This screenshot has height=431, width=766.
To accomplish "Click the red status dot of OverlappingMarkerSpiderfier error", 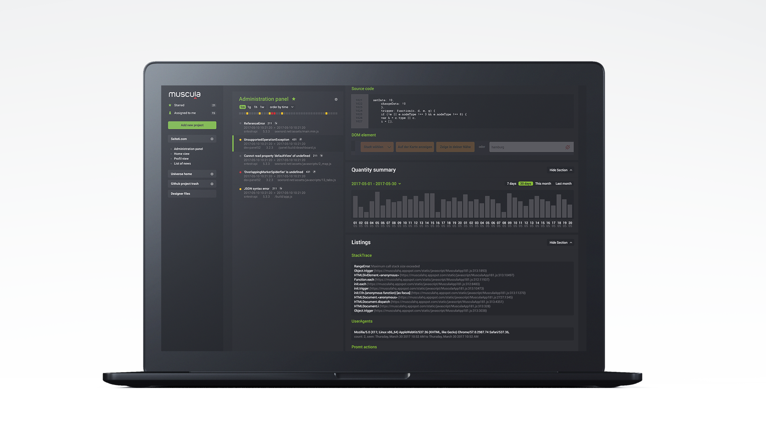I will click(x=240, y=172).
